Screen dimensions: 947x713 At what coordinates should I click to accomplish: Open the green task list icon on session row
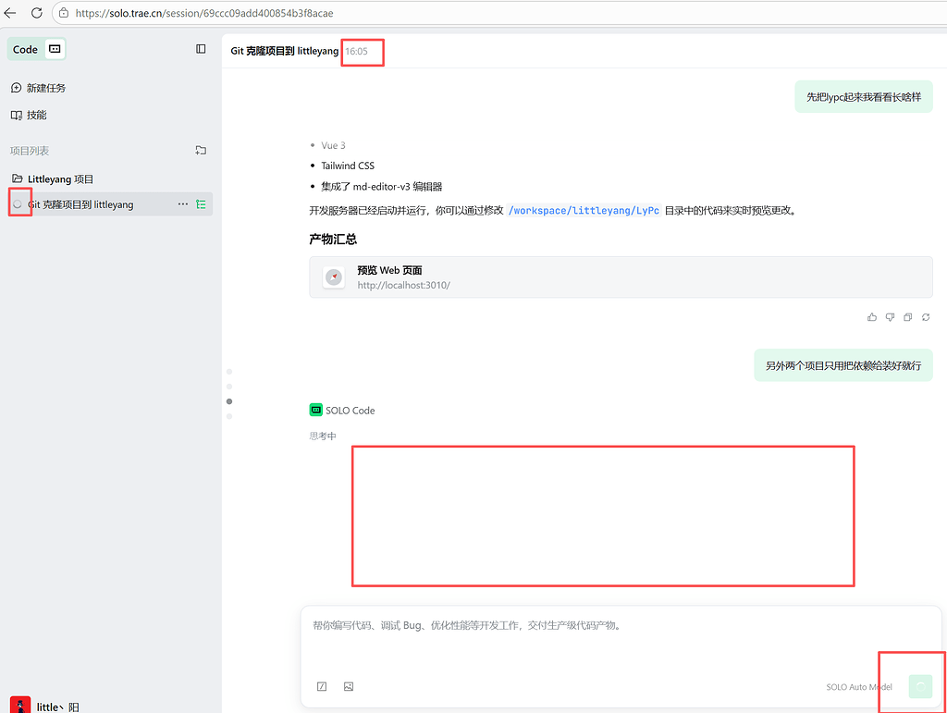[x=201, y=204]
